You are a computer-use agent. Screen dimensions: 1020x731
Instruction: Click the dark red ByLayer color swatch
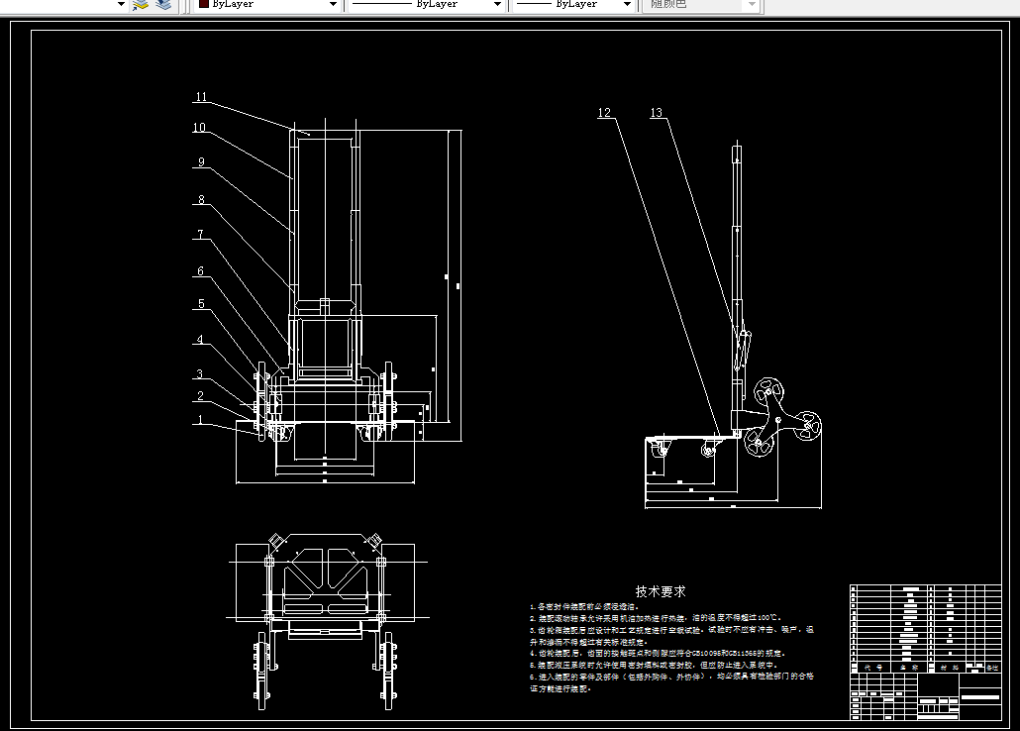tap(204, 4)
